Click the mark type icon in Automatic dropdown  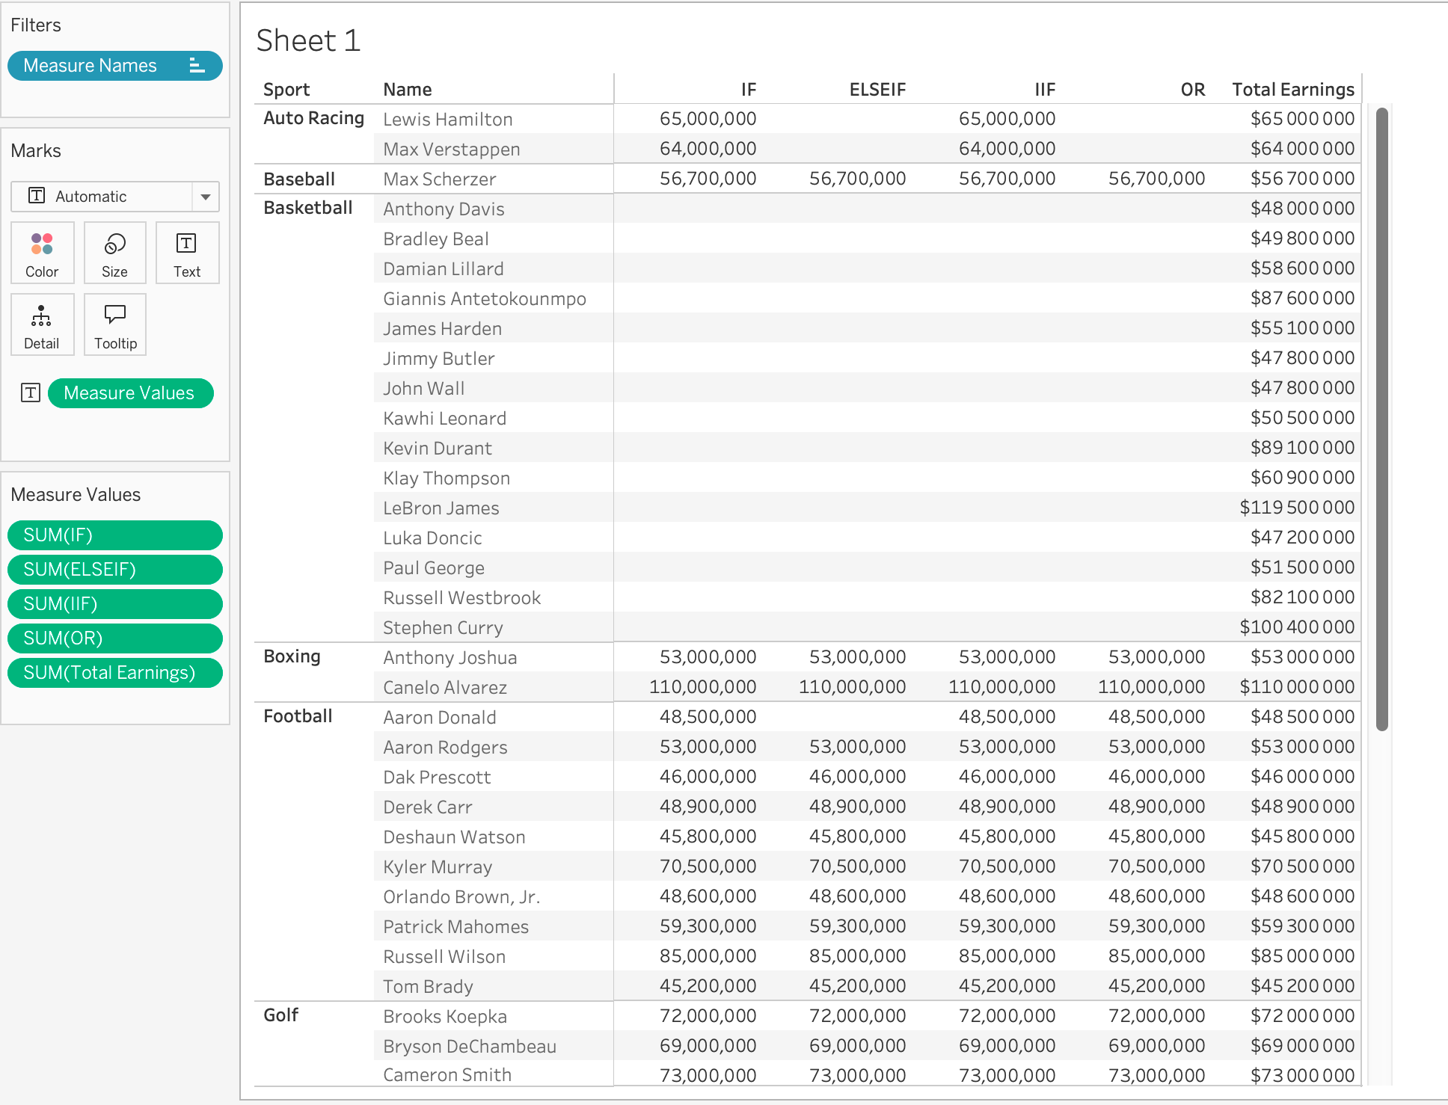click(37, 196)
